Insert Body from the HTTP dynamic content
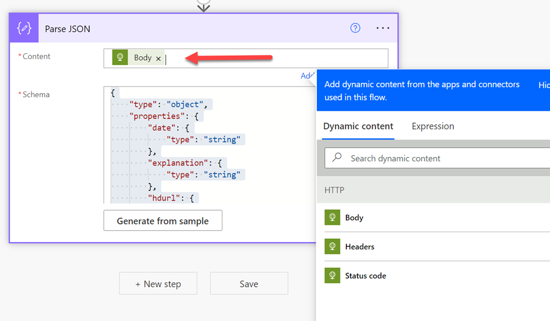The height and width of the screenshot is (321, 550). coord(354,218)
